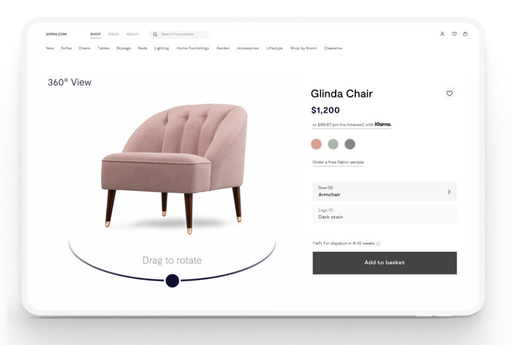
Task: Switch to the ABOUT tab
Action: point(133,34)
